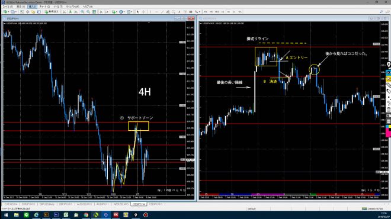Toggle the M1 timeframe button

pos(206,12)
